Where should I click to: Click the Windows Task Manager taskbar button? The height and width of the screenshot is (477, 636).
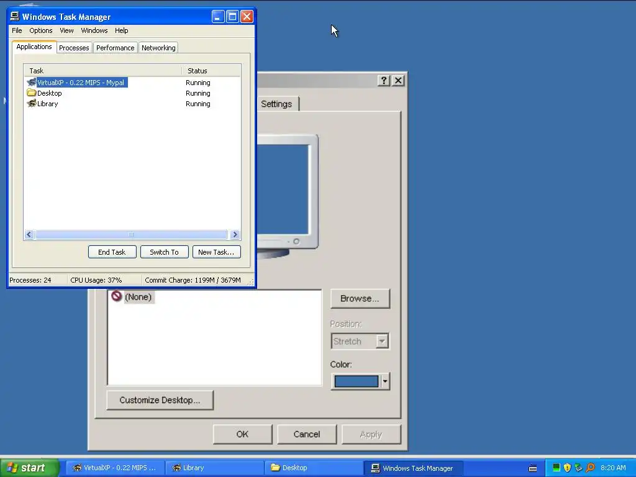click(x=413, y=468)
